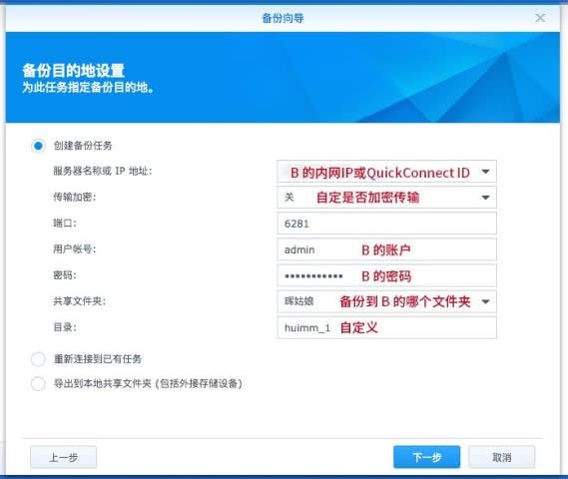
Task: Click the 共享文件夹 combo box text
Action: tap(377, 301)
